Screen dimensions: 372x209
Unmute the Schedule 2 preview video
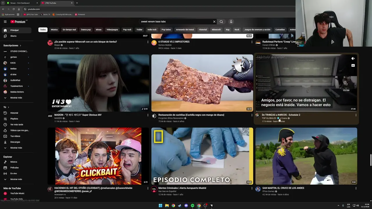[353, 59]
